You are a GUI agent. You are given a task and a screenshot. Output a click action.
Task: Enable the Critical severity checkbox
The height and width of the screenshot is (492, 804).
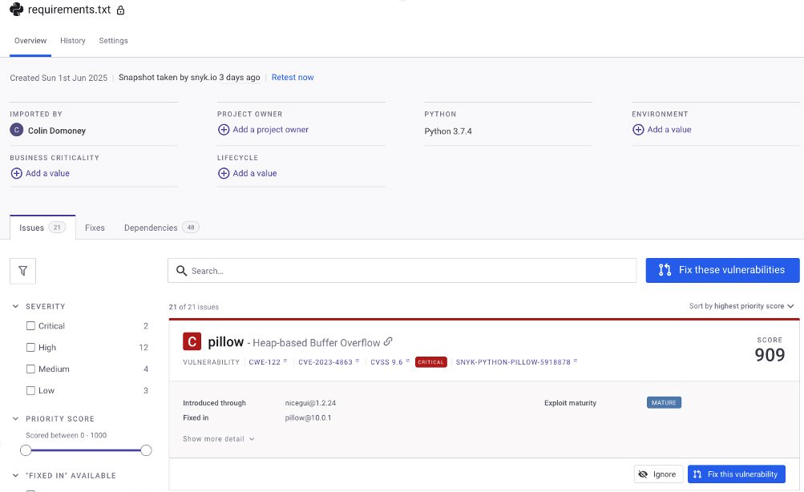pyautogui.click(x=30, y=326)
